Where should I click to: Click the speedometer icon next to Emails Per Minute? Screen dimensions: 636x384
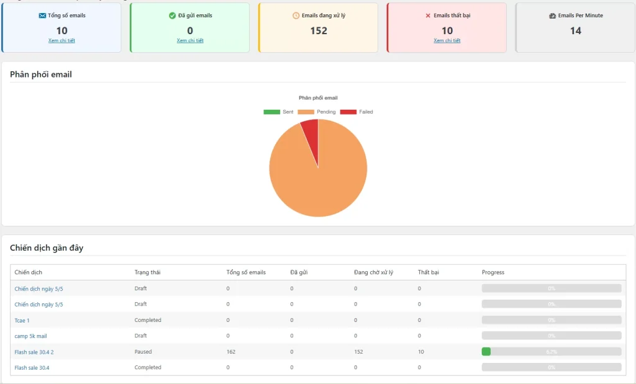[x=553, y=16]
